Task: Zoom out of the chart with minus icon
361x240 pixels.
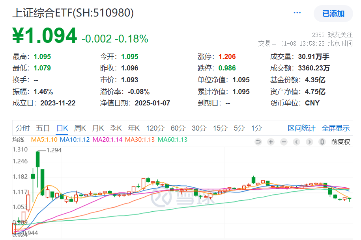Action: pos(284,142)
